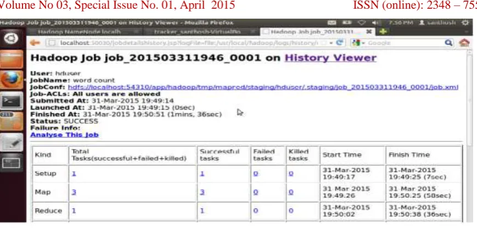Image resolution: width=477 pixels, height=228 pixels.
Task: Open Reduce row failed tasks link
Action: click(x=256, y=210)
